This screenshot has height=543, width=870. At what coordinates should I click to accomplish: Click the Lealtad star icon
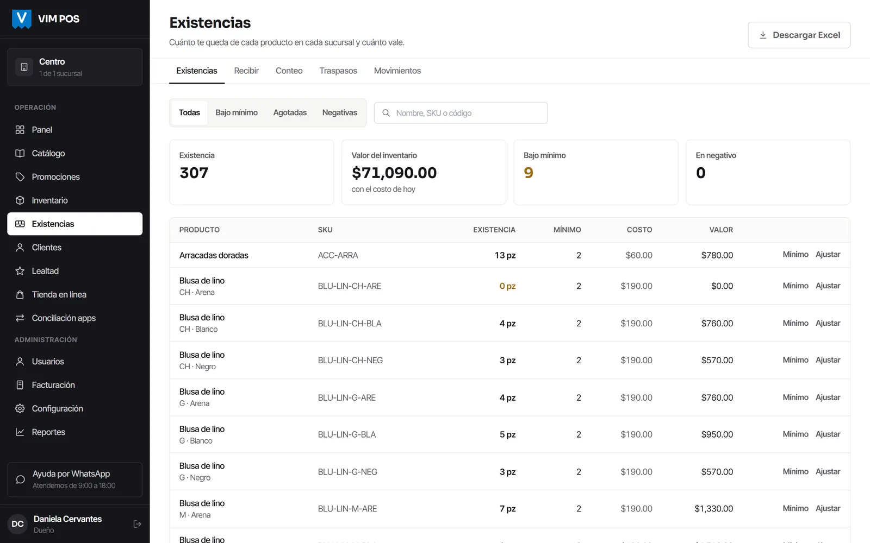[x=20, y=271]
